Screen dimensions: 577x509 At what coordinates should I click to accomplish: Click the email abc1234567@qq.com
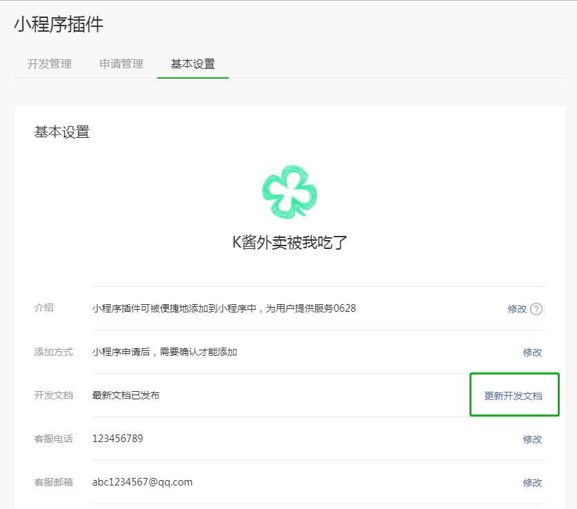point(142,482)
